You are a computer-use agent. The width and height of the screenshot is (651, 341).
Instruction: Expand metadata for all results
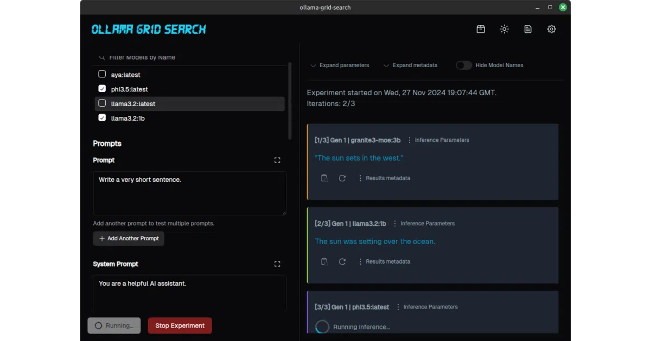click(411, 65)
